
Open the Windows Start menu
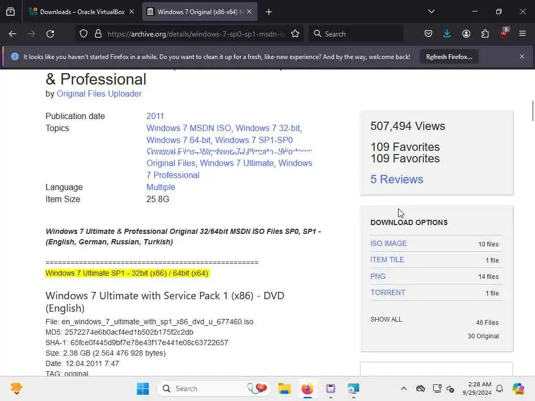pos(143,388)
